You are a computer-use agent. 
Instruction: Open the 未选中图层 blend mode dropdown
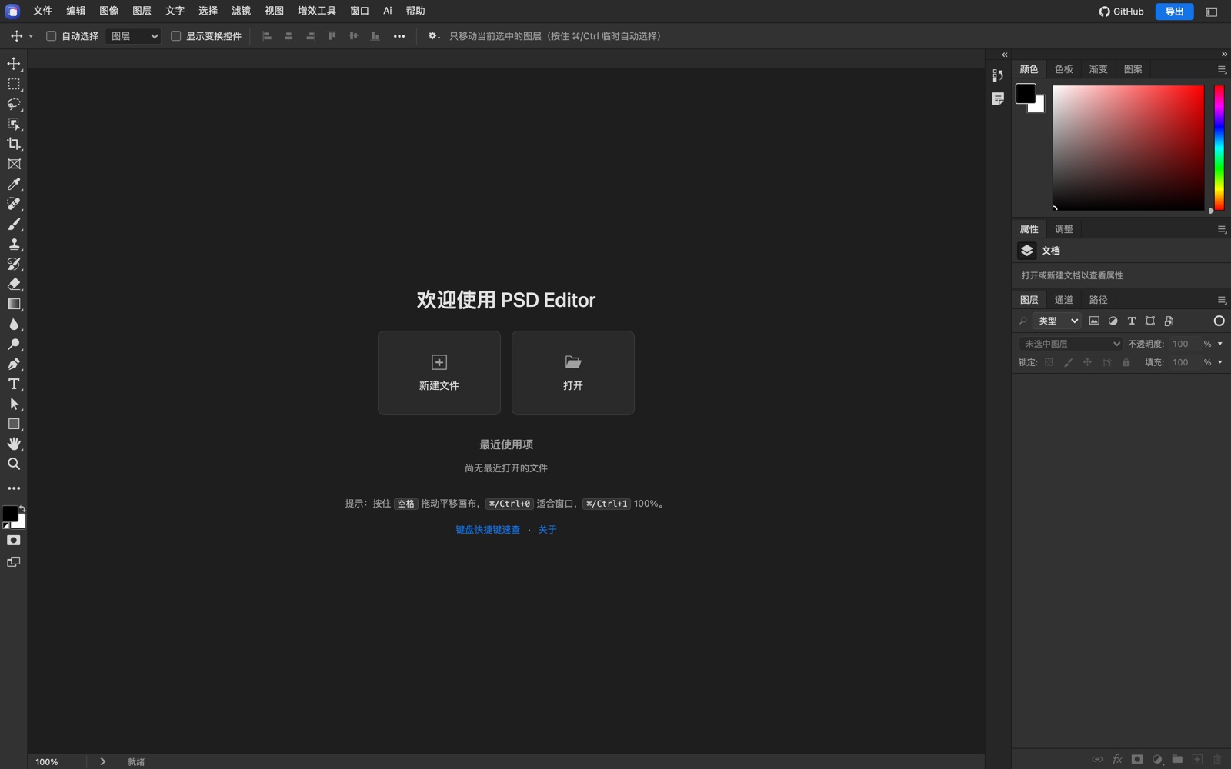click(x=1071, y=344)
